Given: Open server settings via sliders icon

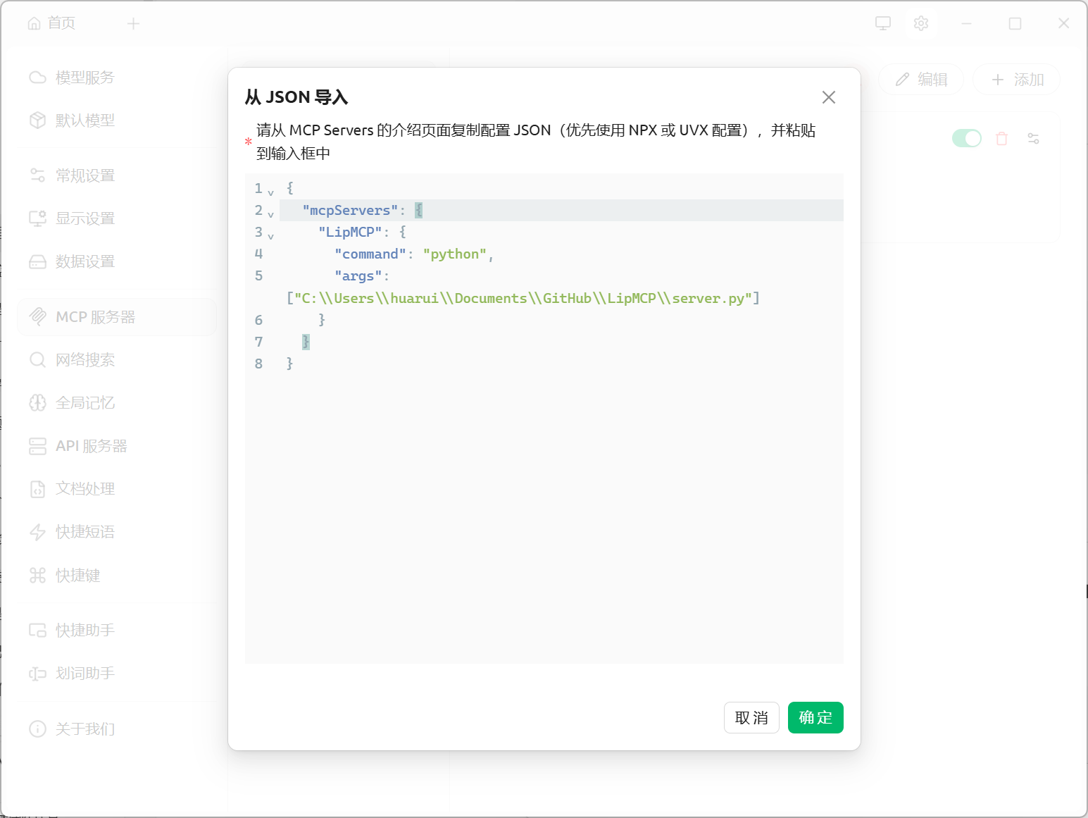Looking at the screenshot, I should pos(1033,138).
